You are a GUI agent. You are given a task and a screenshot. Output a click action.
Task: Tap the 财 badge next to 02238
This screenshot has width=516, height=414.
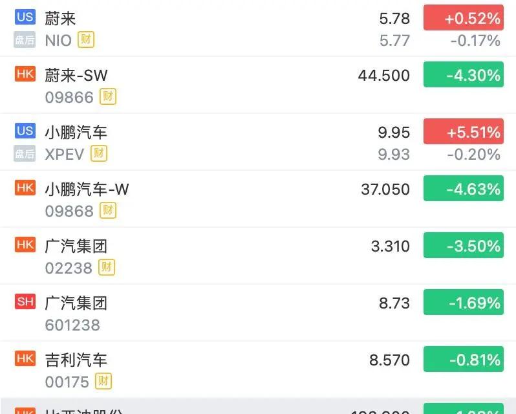(x=107, y=267)
